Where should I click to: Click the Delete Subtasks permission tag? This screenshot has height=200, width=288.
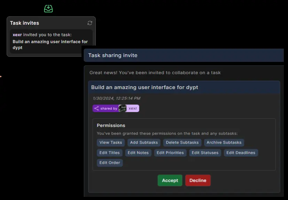point(182,143)
